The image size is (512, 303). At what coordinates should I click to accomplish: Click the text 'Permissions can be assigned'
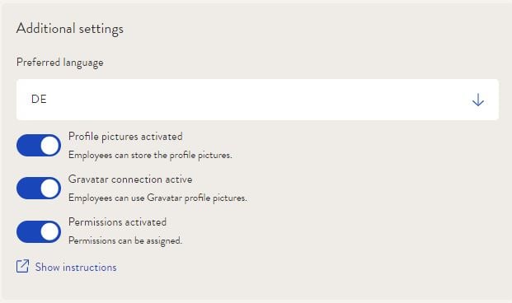(125, 240)
